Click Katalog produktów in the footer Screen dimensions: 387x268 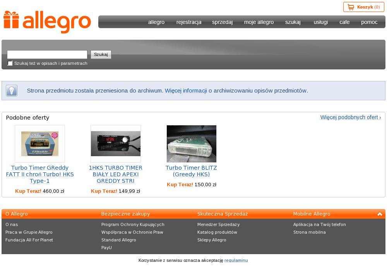click(217, 232)
